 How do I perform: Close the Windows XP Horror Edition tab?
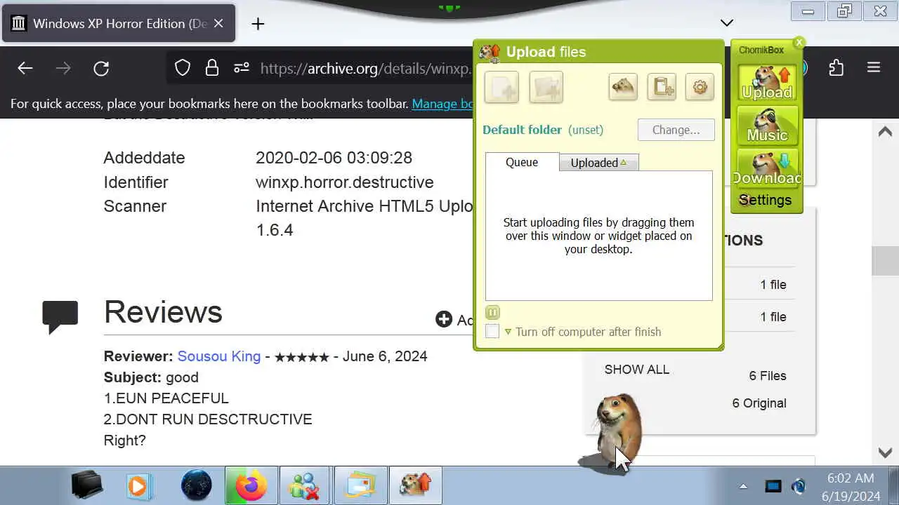point(218,23)
